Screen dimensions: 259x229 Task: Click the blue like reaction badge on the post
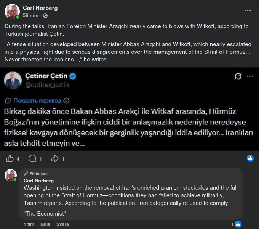click(x=250, y=158)
